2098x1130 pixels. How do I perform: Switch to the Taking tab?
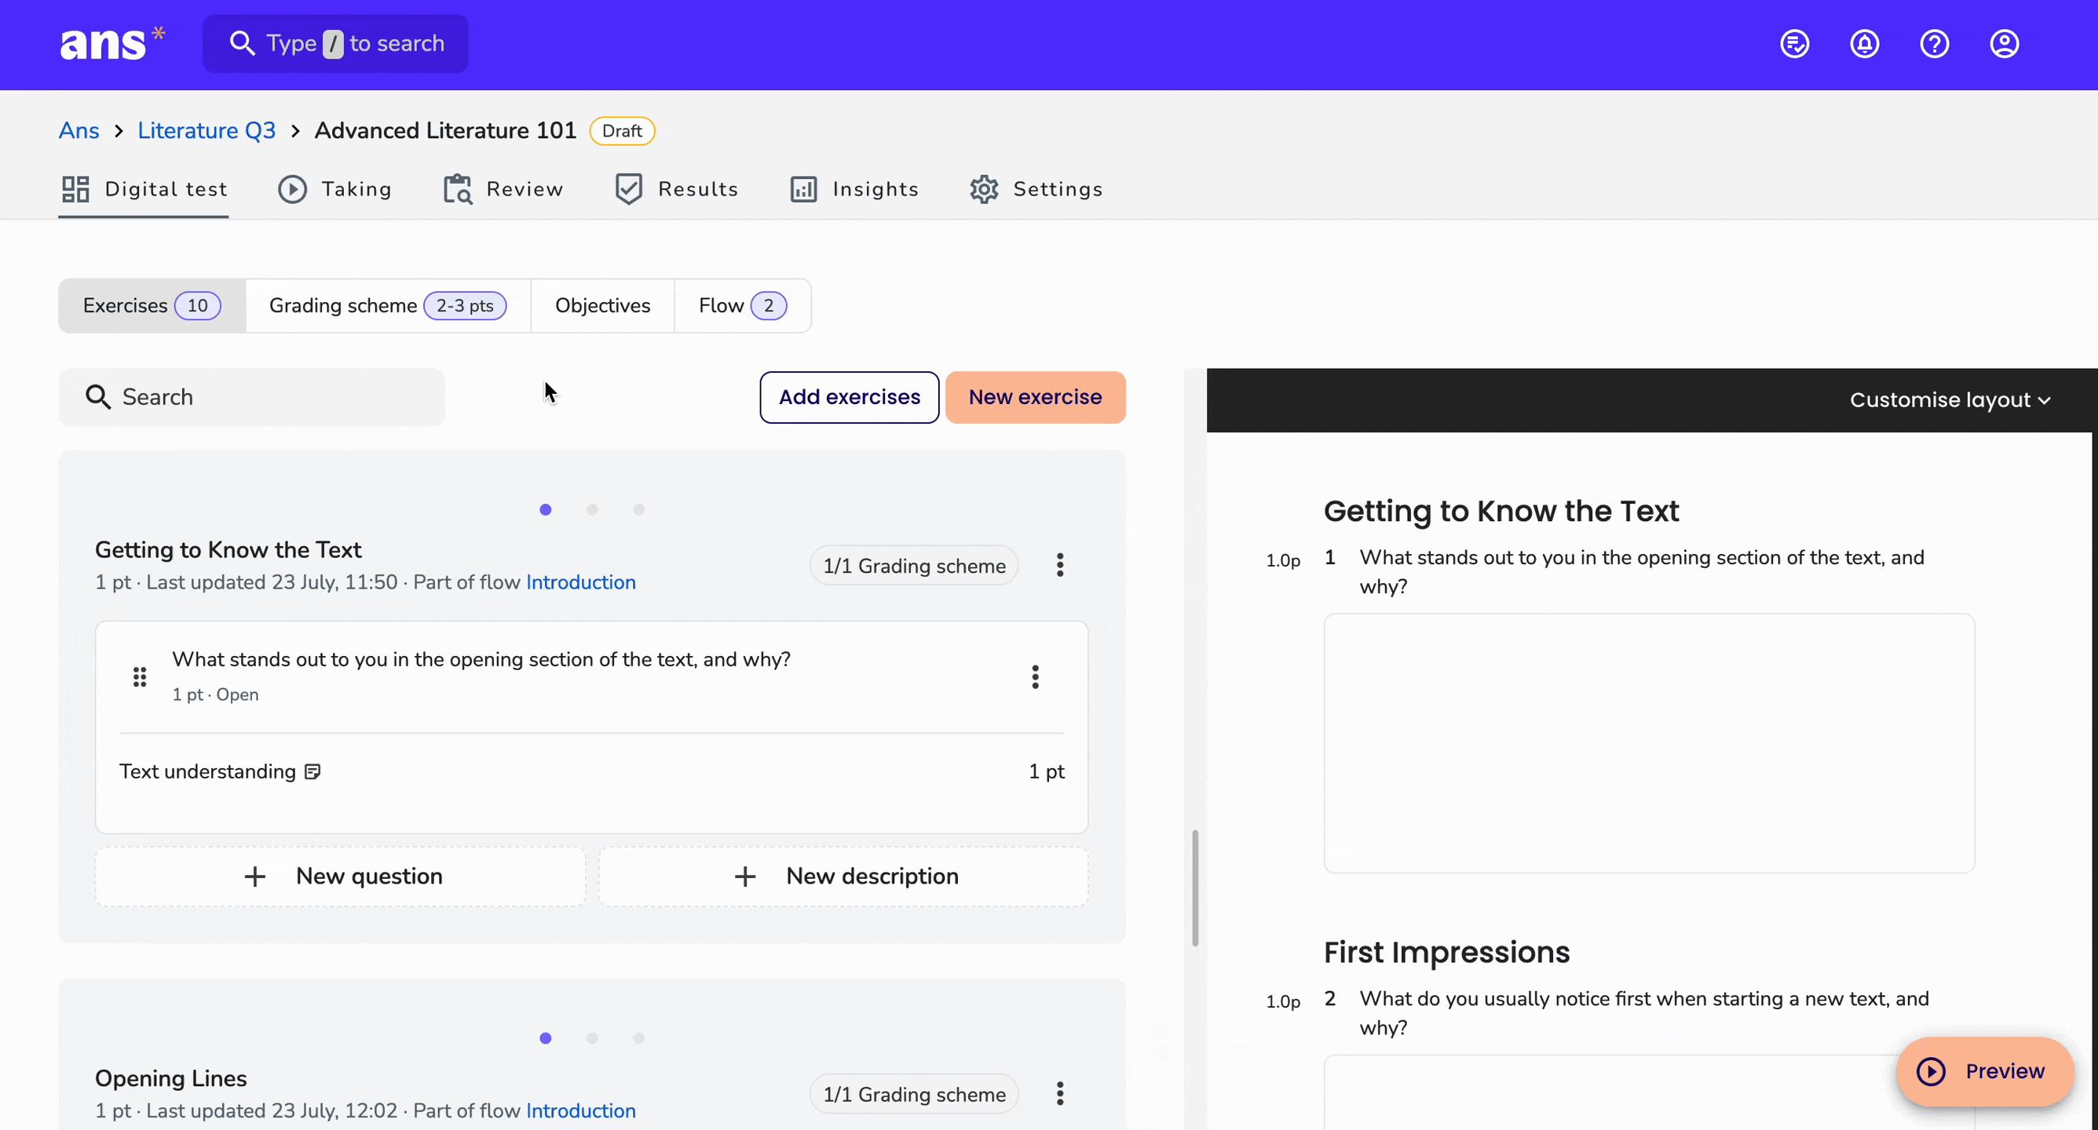(334, 189)
